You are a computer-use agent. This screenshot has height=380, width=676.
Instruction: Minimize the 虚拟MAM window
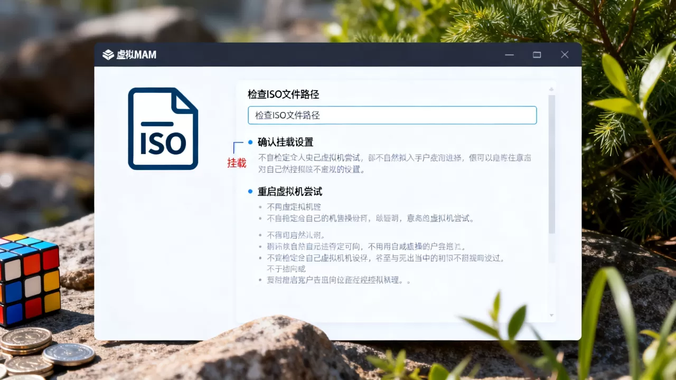coord(510,54)
